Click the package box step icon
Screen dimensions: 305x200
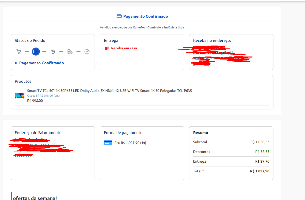(53, 52)
